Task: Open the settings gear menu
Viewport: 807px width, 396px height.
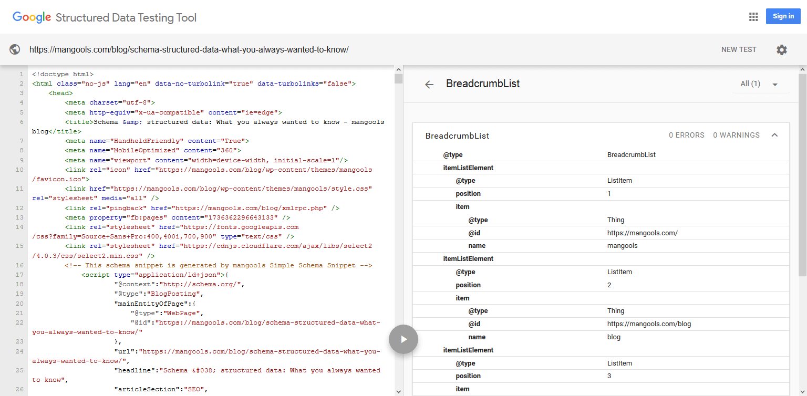Action: [782, 50]
